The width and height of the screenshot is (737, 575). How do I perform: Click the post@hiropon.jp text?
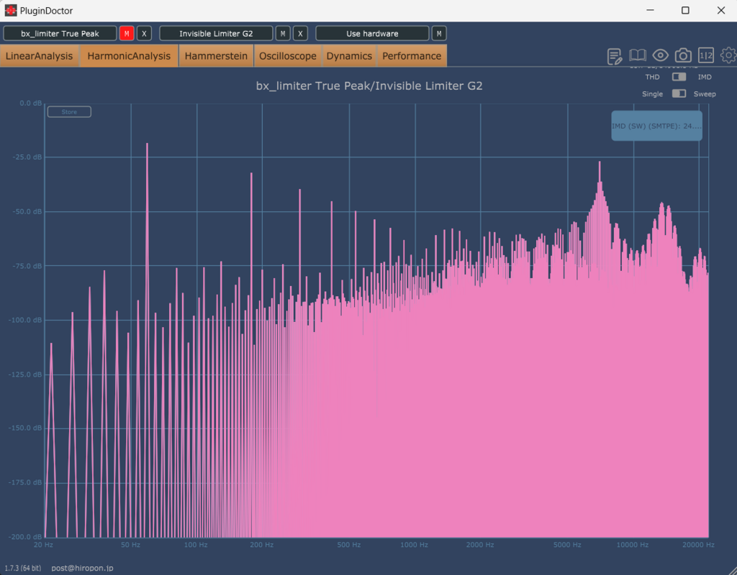pos(82,568)
